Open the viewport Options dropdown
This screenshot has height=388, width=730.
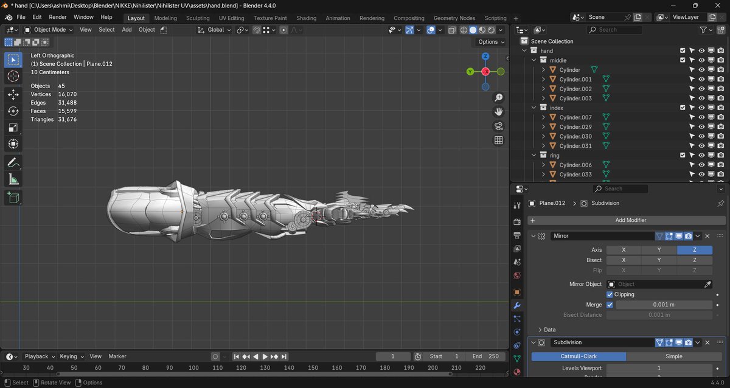point(492,42)
